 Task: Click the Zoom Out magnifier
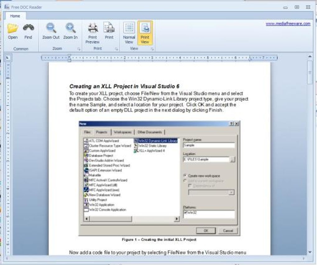[x=51, y=31]
